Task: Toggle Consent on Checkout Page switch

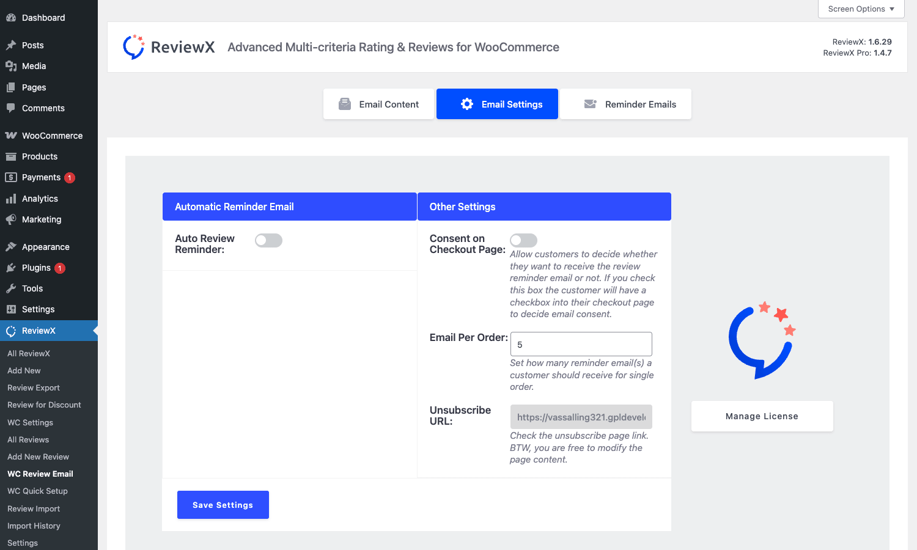Action: point(523,240)
